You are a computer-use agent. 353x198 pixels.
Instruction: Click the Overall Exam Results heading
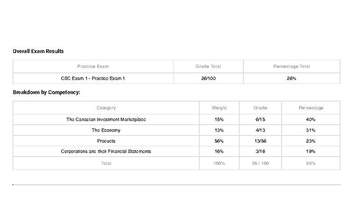38,51
